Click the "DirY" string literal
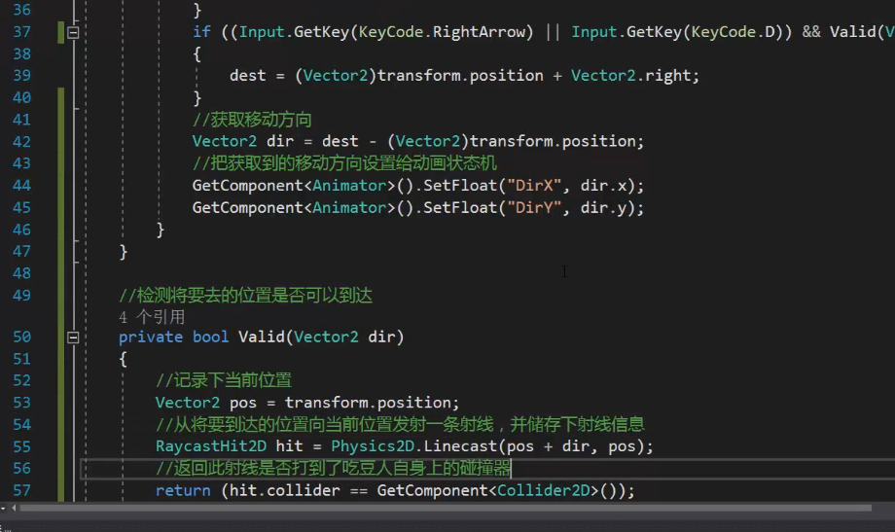 pos(534,208)
